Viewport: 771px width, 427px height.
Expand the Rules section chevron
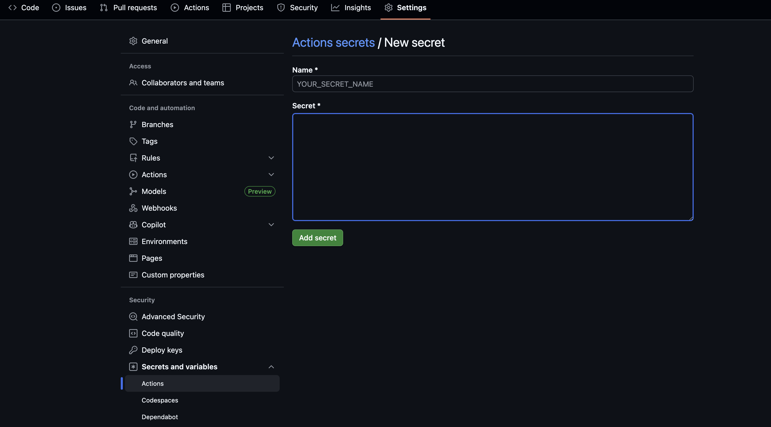click(x=271, y=158)
